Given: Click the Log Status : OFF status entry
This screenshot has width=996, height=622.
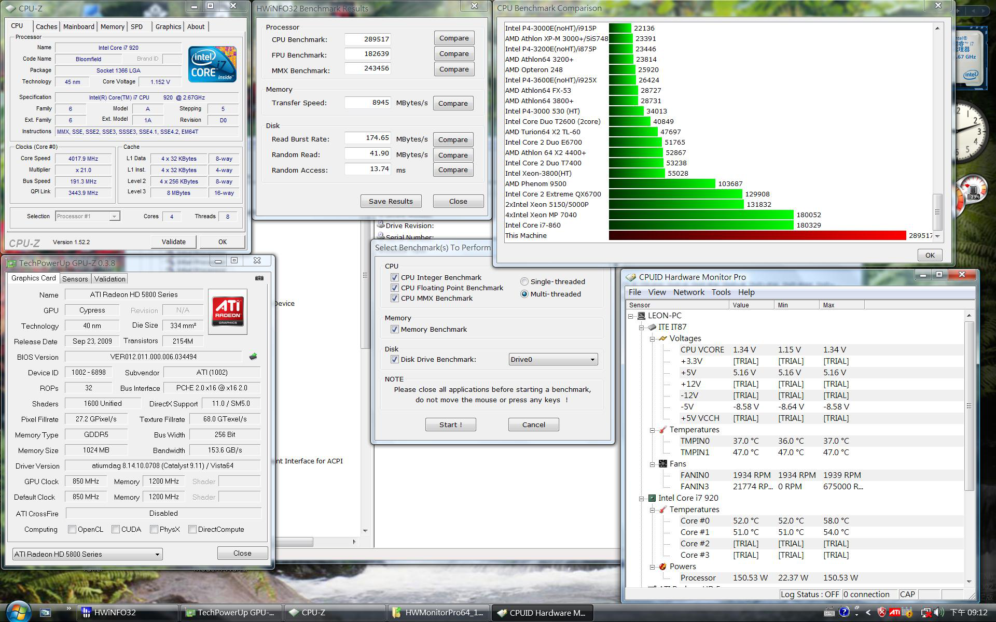Looking at the screenshot, I should [x=810, y=595].
